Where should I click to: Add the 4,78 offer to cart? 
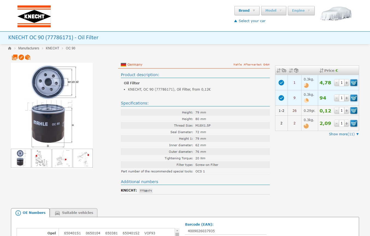pos(354,83)
